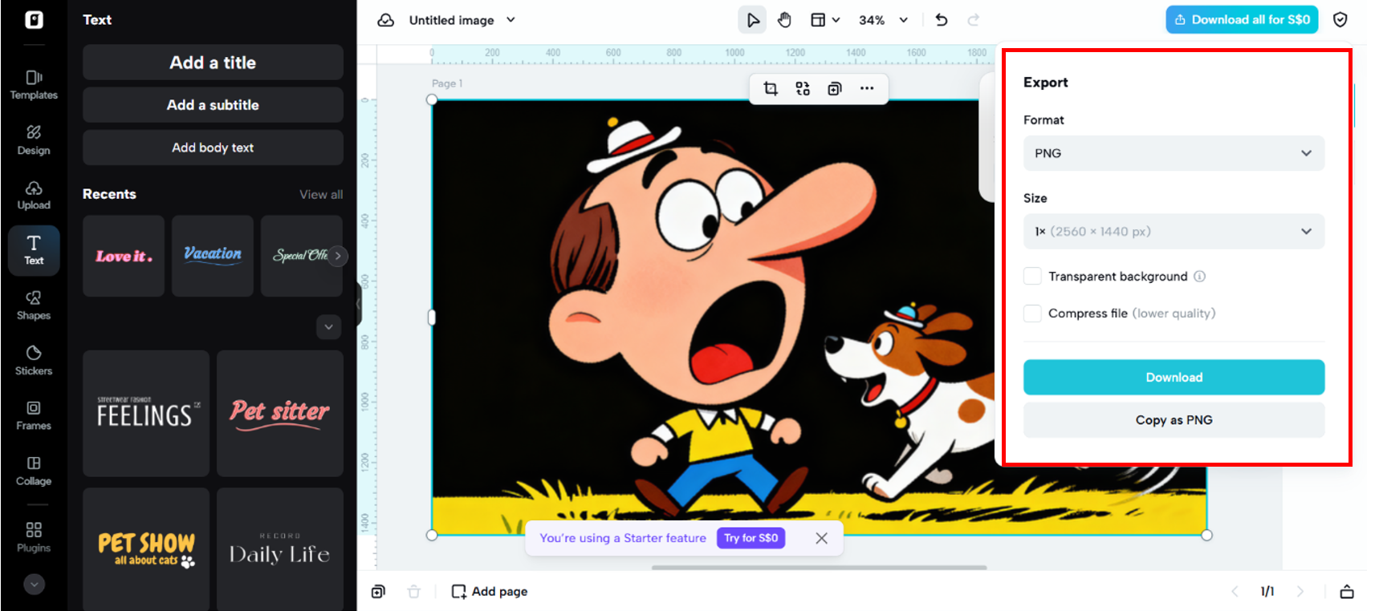Open View all recents
The image size is (1375, 611).
click(321, 195)
